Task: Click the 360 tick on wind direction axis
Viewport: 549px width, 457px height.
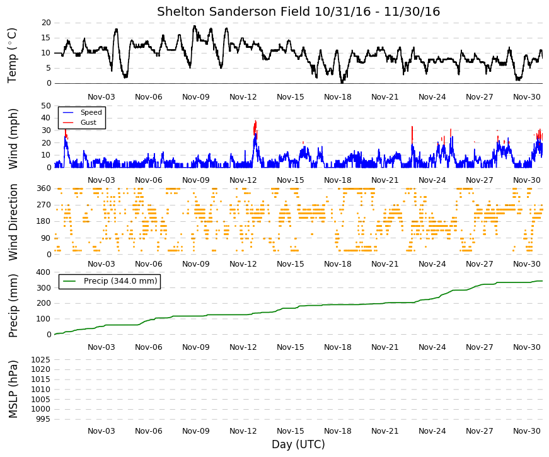Action: pos(43,188)
